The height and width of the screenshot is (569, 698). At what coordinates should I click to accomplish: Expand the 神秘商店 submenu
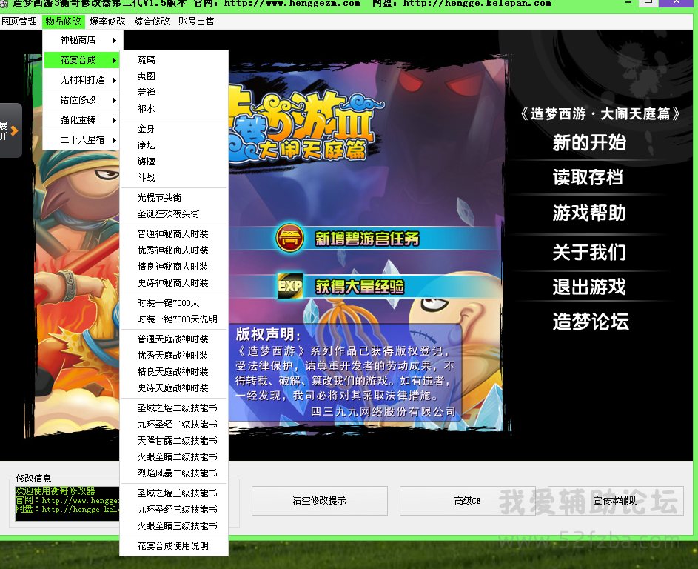click(x=83, y=40)
